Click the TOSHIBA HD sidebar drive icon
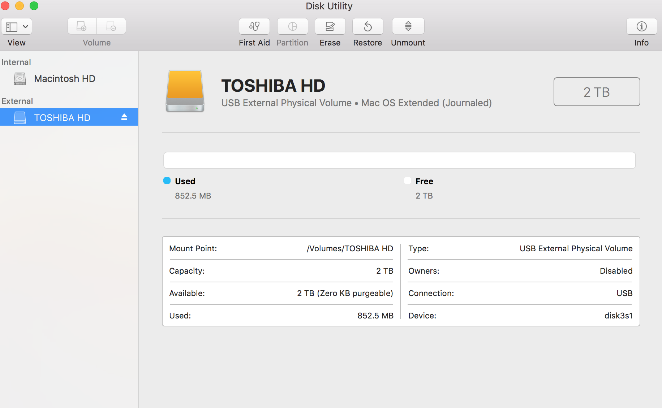Image resolution: width=662 pixels, height=408 pixels. click(x=20, y=118)
